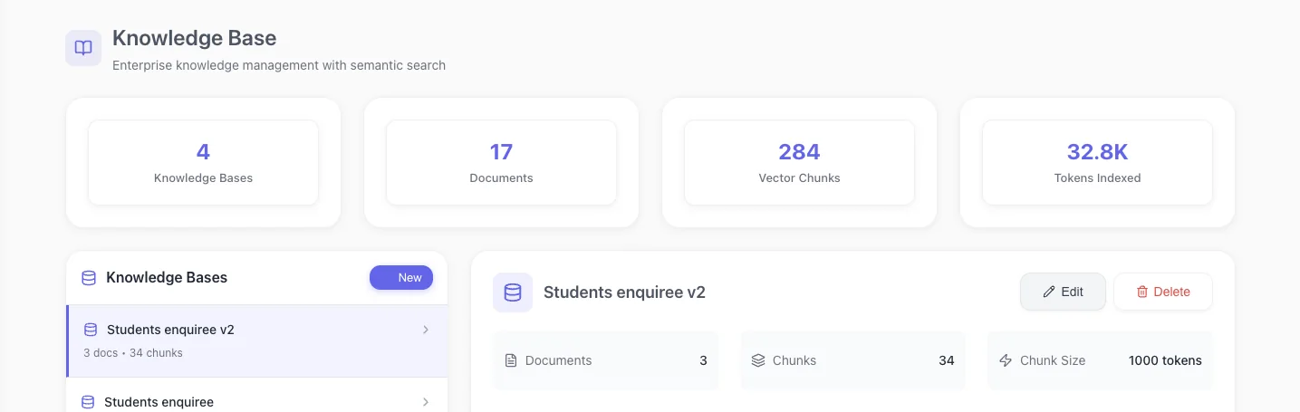Click the Knowledge Base page title
The height and width of the screenshot is (412, 1300).
(195, 38)
